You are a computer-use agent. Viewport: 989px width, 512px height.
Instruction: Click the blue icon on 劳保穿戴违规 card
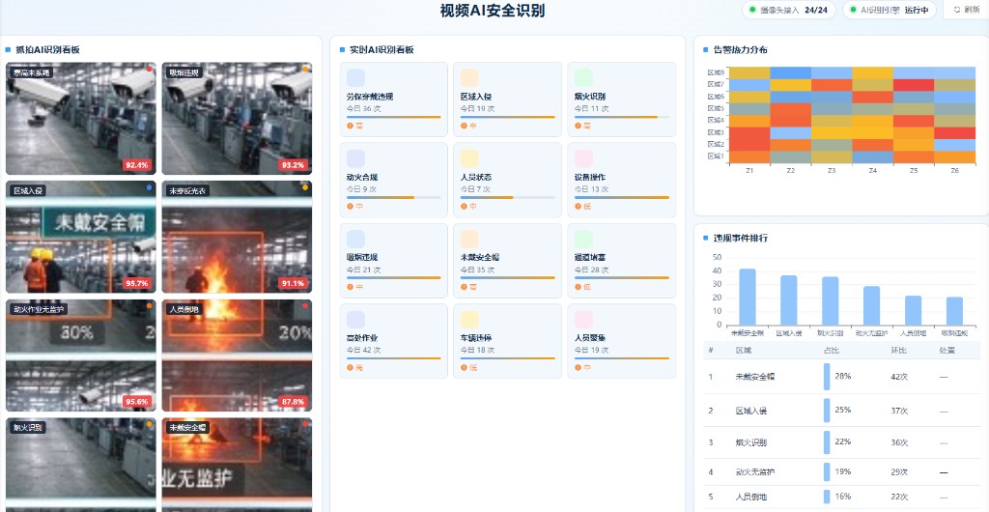click(x=355, y=77)
